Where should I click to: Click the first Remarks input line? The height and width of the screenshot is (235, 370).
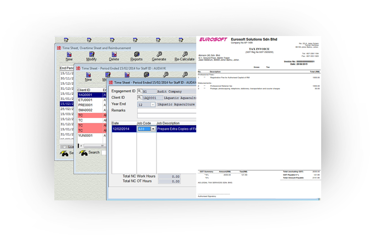[x=167, y=110]
